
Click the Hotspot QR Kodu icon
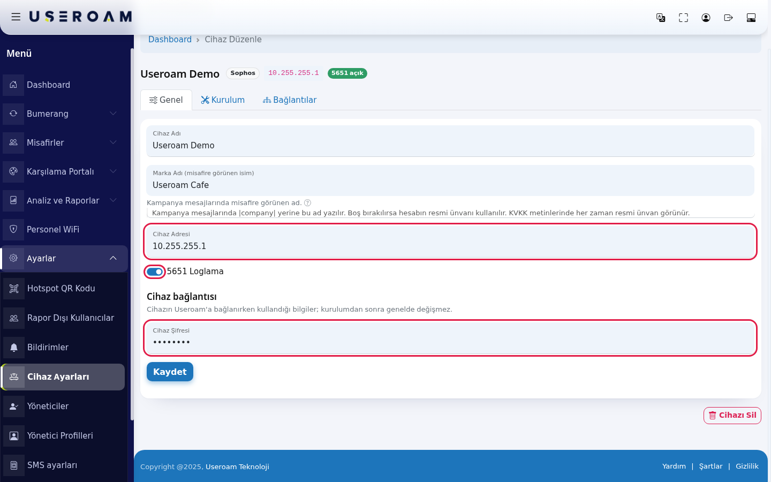(x=14, y=289)
